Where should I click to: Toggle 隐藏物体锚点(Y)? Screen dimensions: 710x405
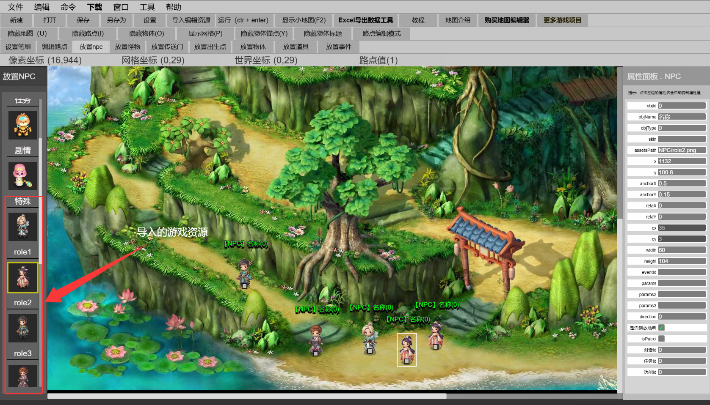264,33
